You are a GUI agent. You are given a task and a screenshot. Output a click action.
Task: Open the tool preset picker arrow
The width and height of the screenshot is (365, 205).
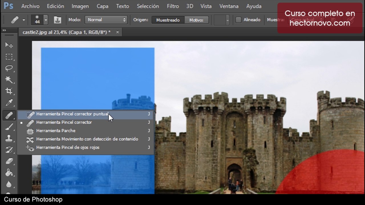(24, 20)
